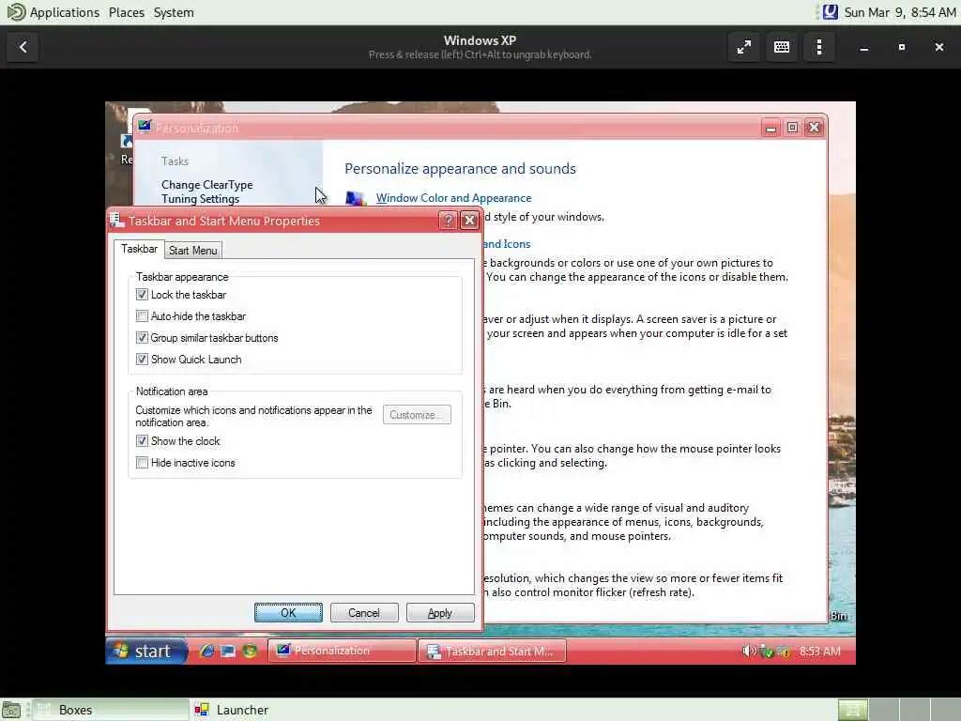Click Cancel in Taskbar properties dialog
The width and height of the screenshot is (961, 721).
(364, 612)
